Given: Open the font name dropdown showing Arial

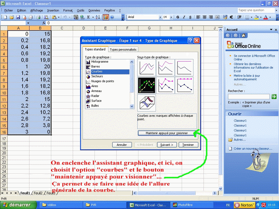Looking at the screenshot, I should (160, 17).
